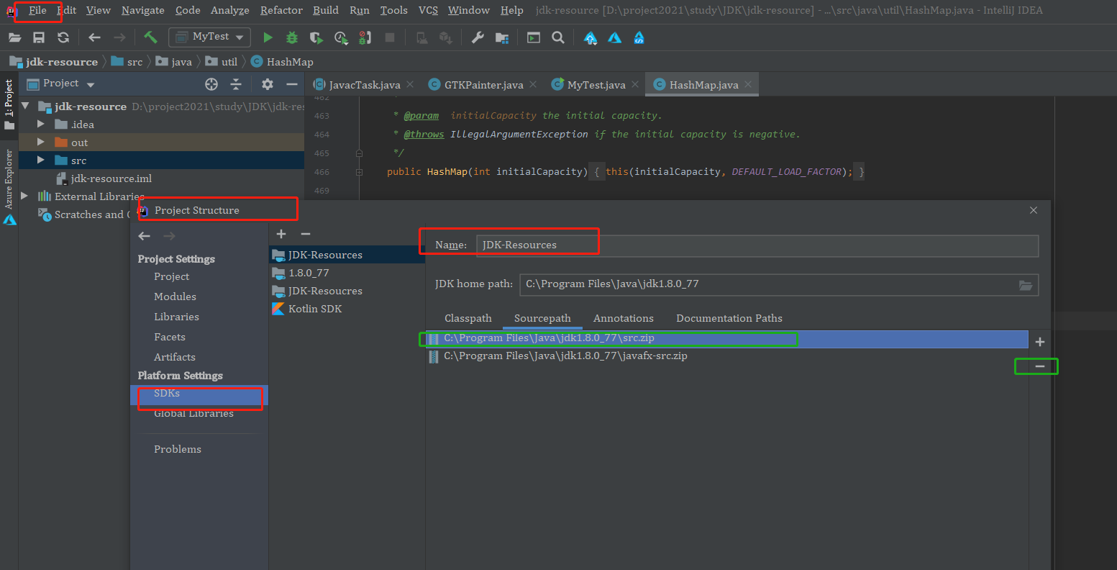Open the Navigate menu
Image resolution: width=1117 pixels, height=570 pixels.
142,10
